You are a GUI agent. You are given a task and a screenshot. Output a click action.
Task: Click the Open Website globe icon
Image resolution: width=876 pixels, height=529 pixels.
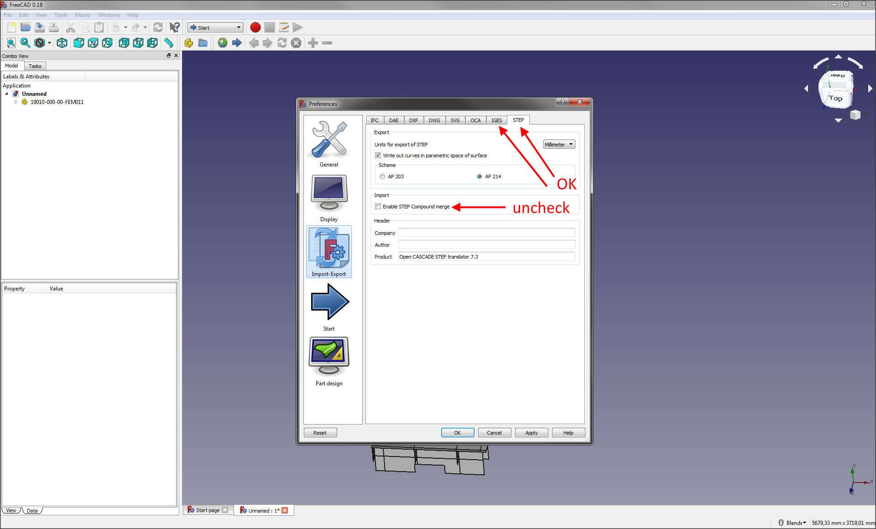[x=223, y=43]
